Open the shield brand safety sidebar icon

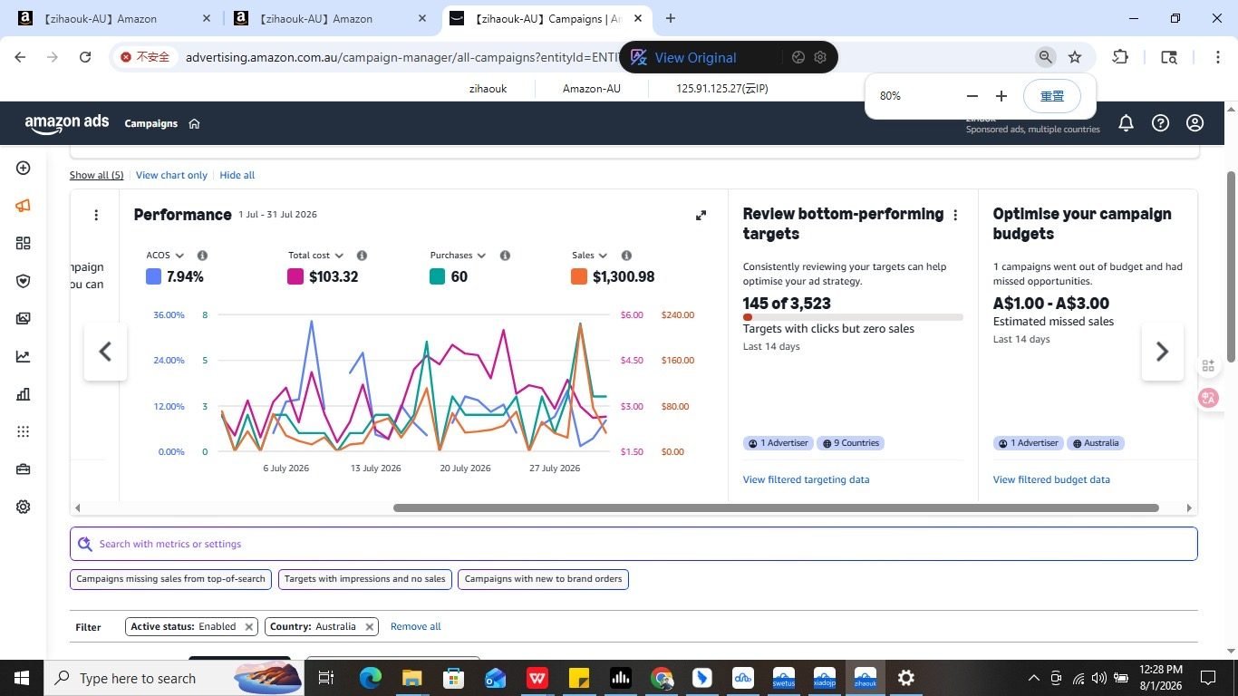point(24,281)
